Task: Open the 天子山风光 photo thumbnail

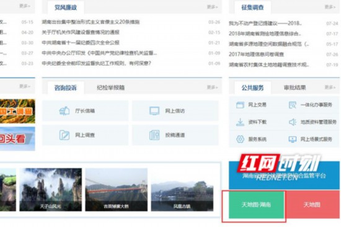Action: [x=51, y=190]
